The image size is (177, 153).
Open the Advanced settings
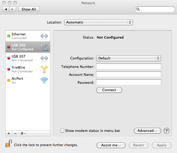coord(147,131)
